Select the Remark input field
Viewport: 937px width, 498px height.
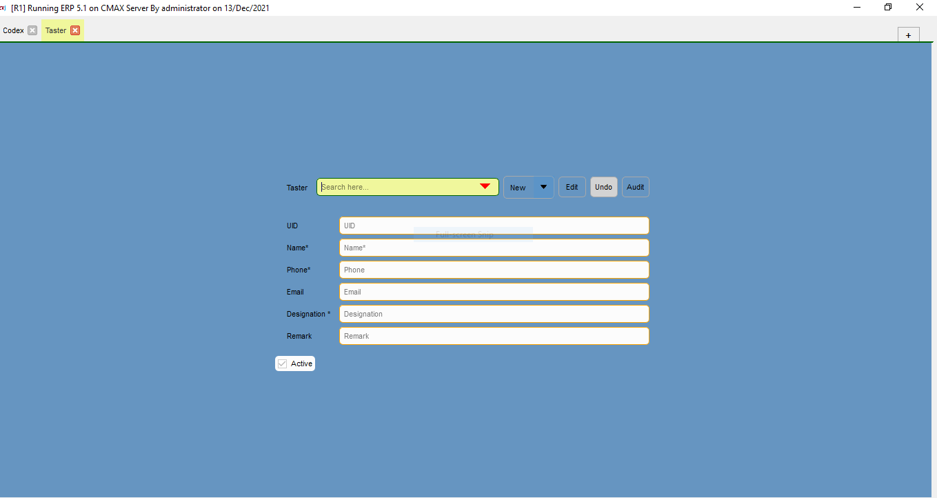coord(494,336)
